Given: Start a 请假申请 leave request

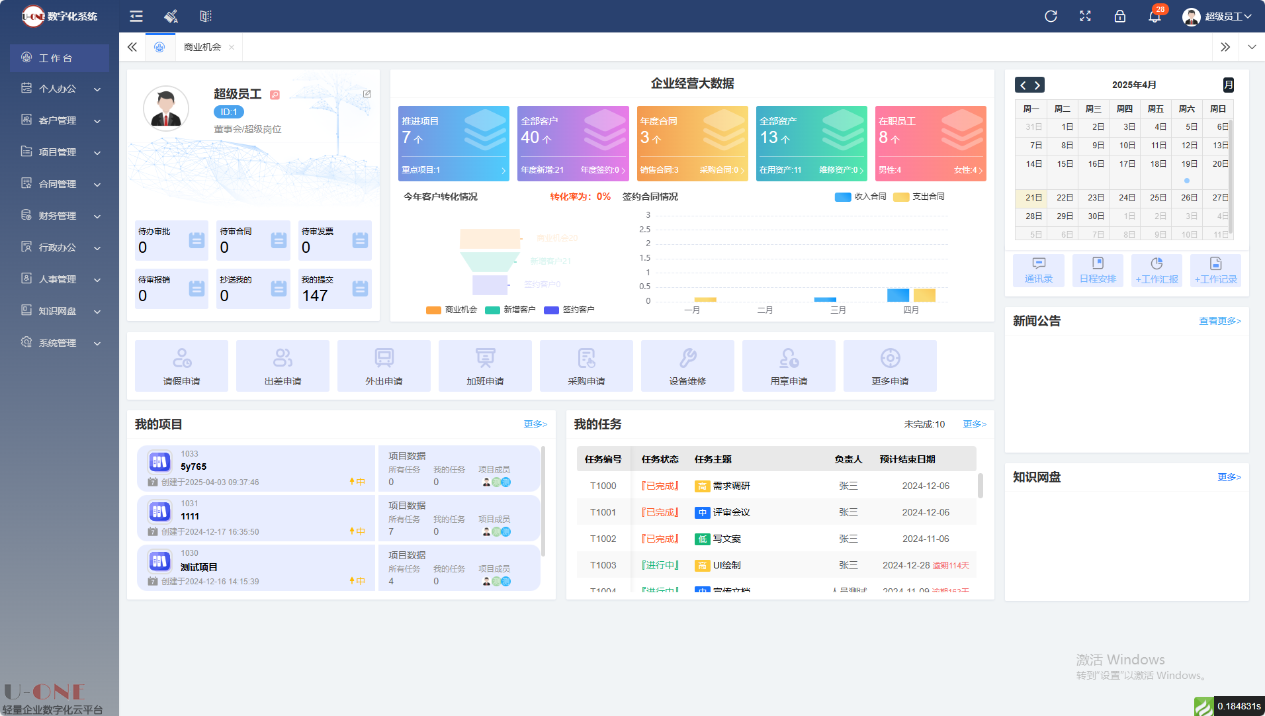Looking at the screenshot, I should pyautogui.click(x=181, y=366).
